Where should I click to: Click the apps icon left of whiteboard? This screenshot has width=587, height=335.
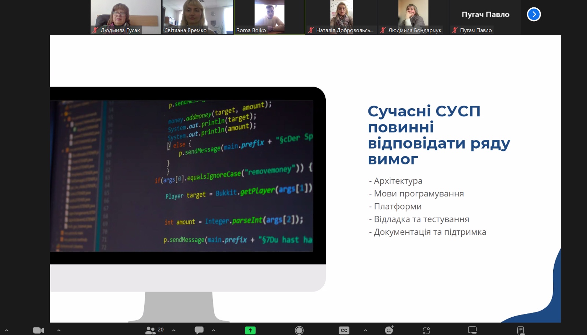(426, 330)
